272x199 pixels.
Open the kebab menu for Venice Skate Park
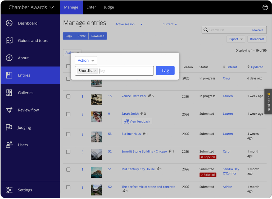[82, 96]
